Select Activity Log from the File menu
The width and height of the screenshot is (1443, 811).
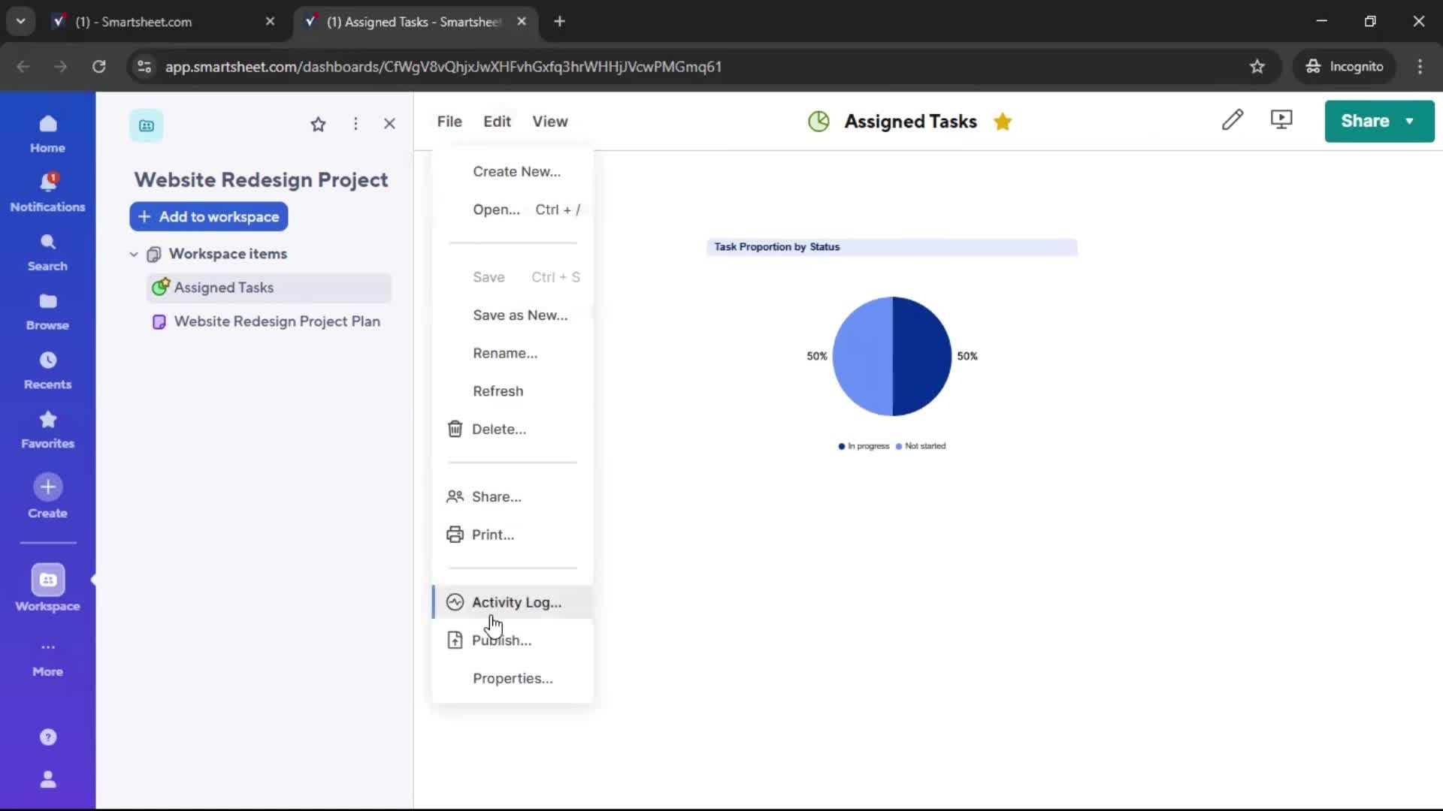point(517,601)
